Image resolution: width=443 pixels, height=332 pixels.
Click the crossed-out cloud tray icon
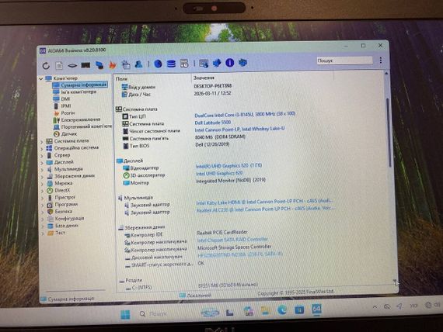387,306
